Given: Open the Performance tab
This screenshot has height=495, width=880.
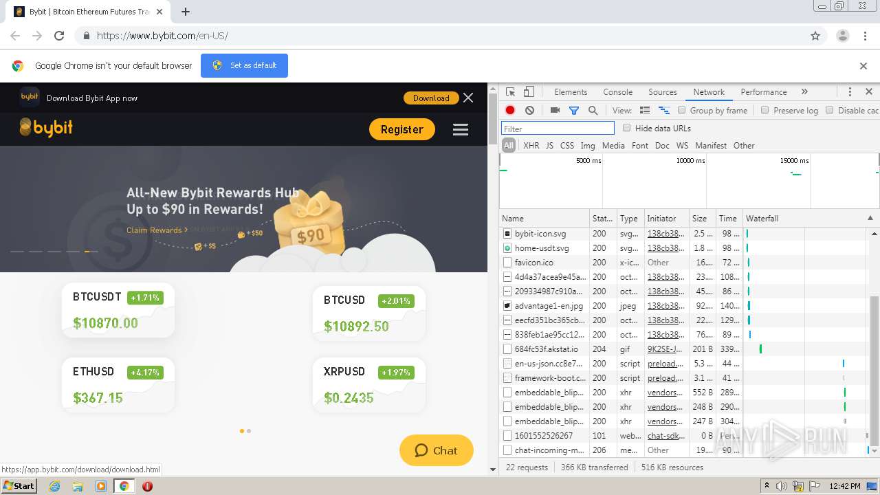Looking at the screenshot, I should tap(764, 92).
